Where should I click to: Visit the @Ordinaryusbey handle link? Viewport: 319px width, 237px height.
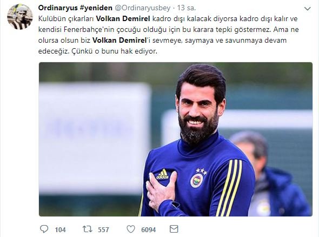(x=143, y=8)
